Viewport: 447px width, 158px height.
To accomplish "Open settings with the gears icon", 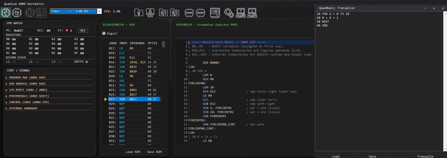I will 229,13.
